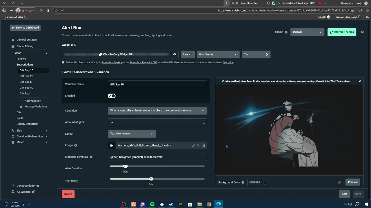Open the Theme Default dropdown
The width and height of the screenshot is (371, 208).
307,32
